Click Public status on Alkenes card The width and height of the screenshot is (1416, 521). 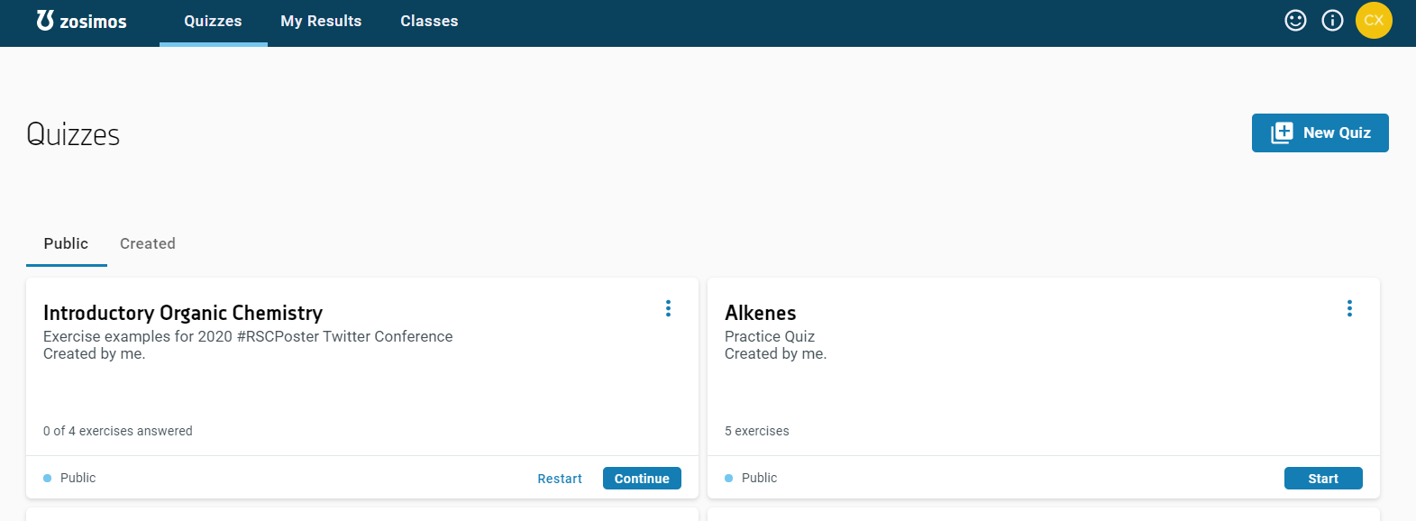click(x=759, y=479)
